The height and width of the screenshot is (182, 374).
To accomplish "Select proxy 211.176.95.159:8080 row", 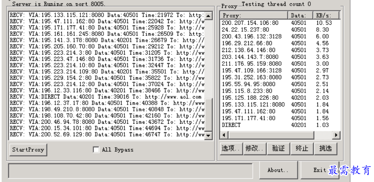I will (280, 64).
